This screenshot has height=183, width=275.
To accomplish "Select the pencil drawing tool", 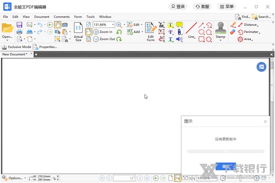I will click(233, 25).
